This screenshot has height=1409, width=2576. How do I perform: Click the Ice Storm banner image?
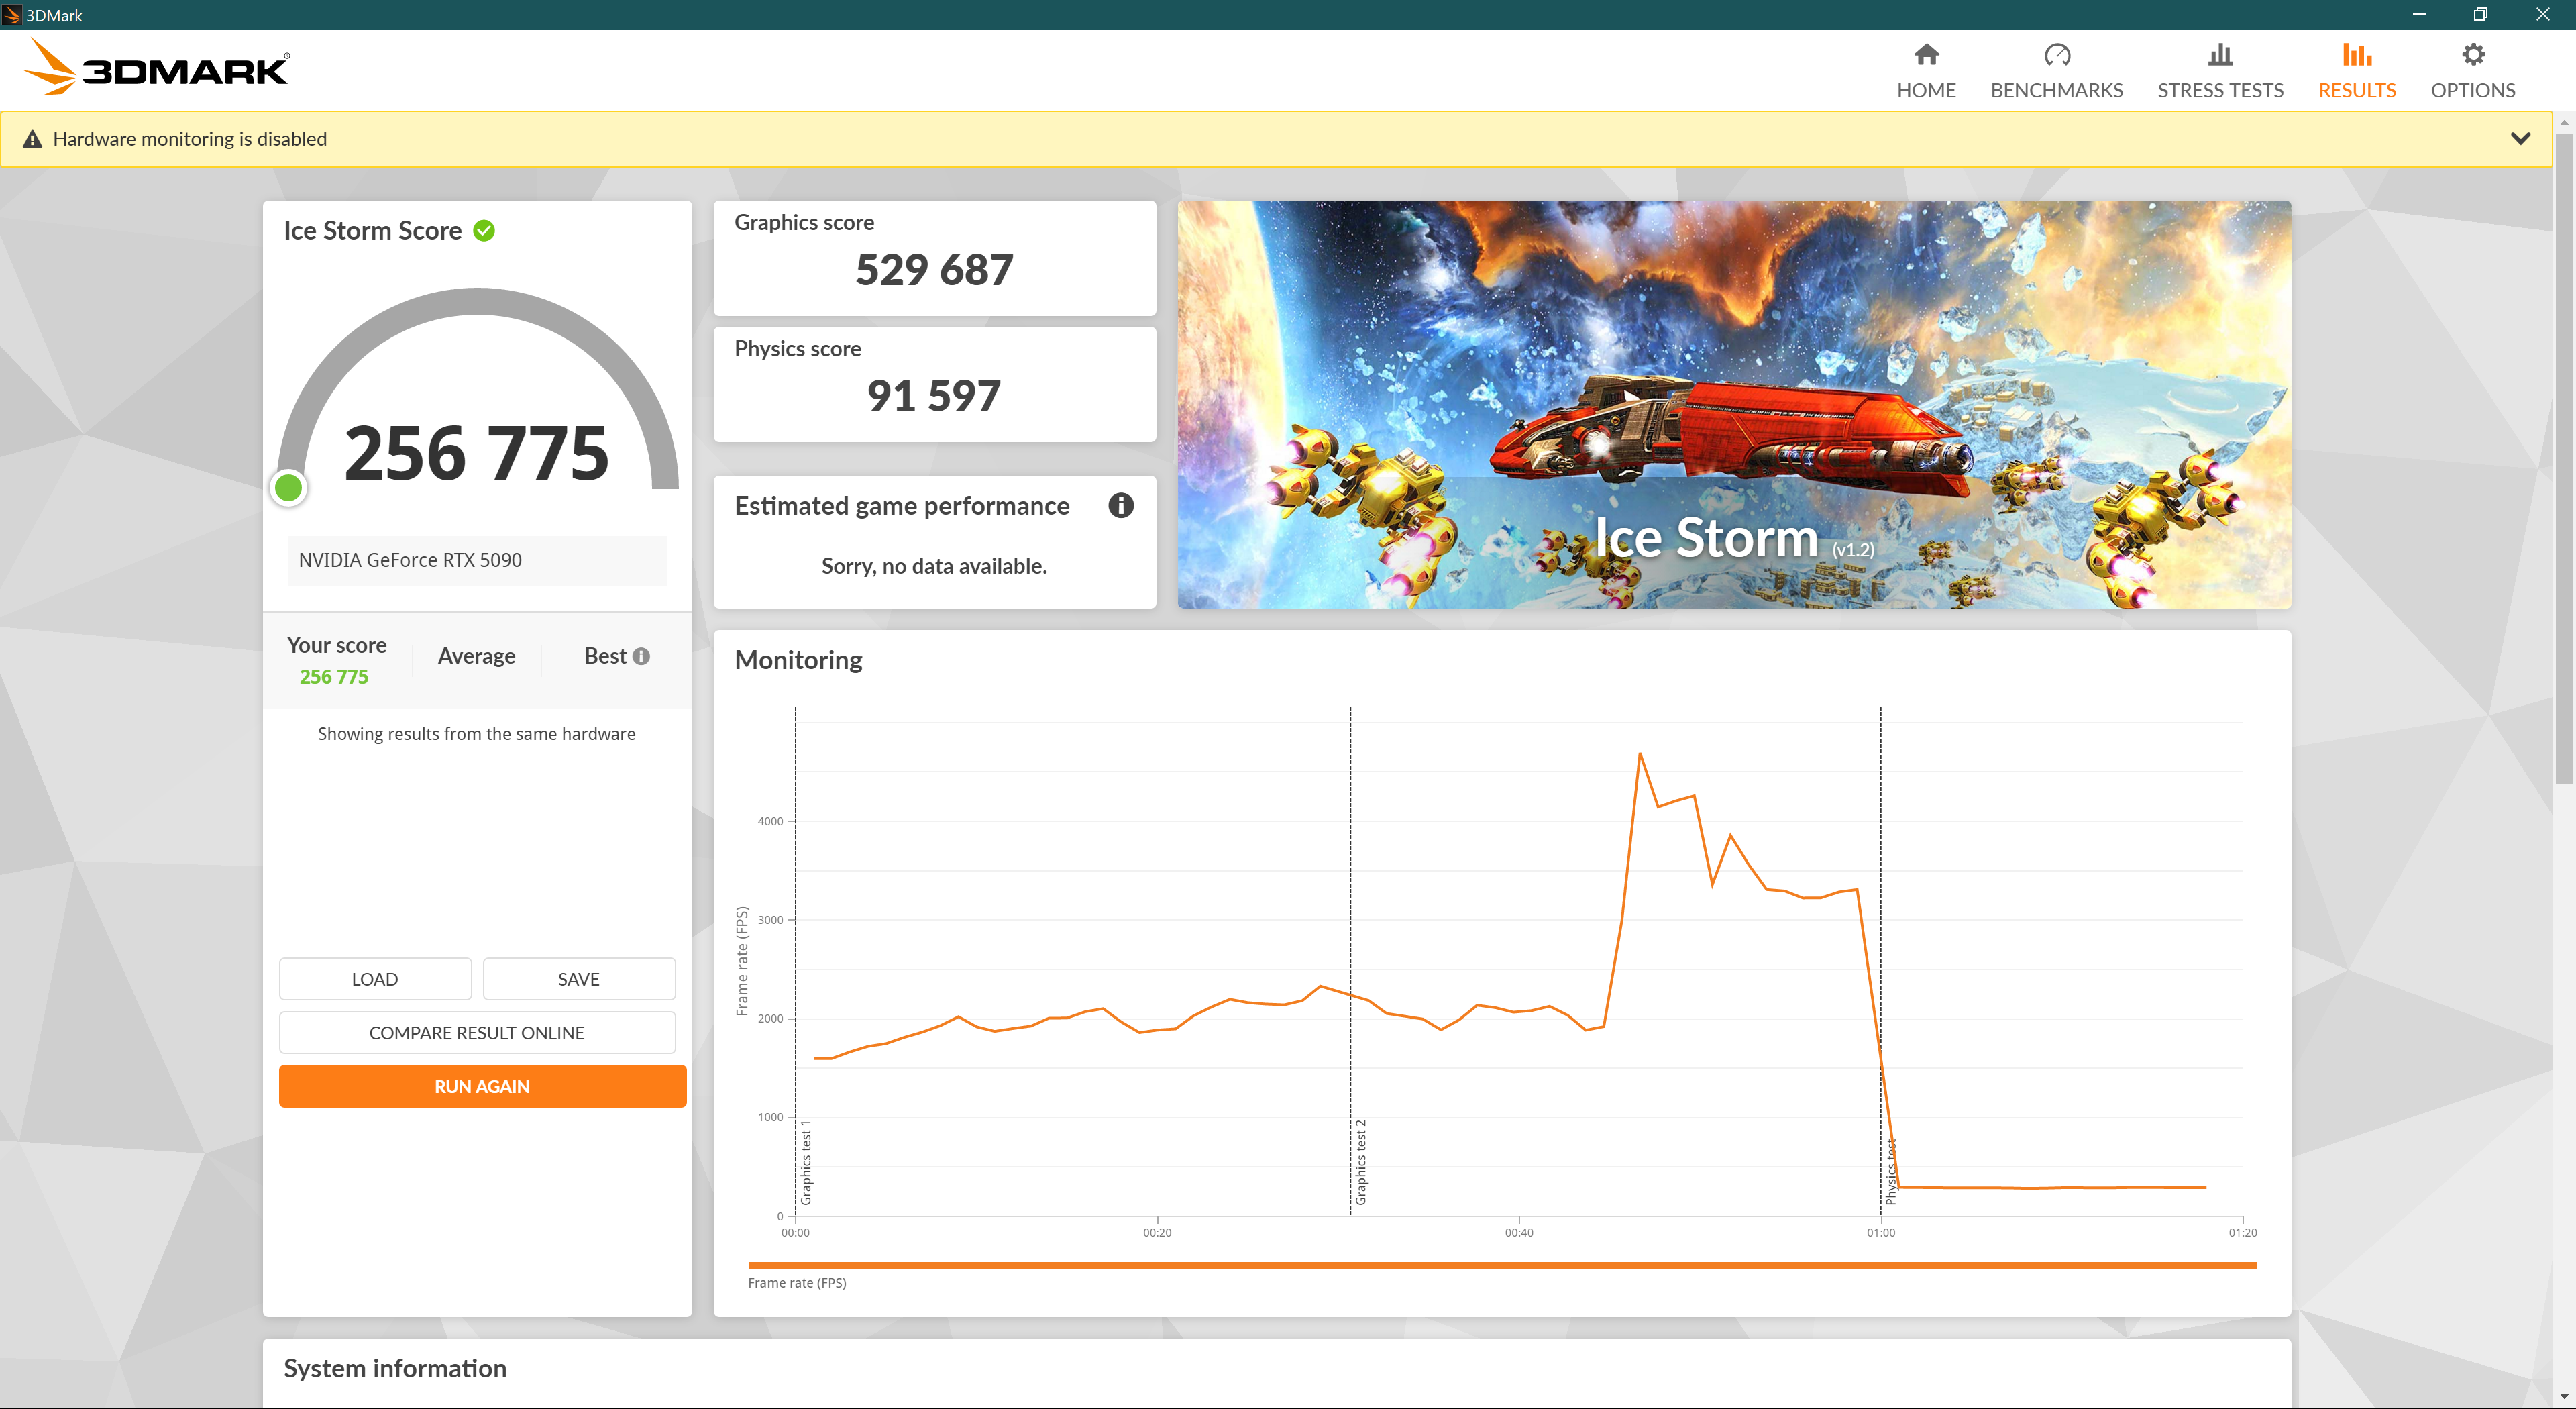[1734, 404]
